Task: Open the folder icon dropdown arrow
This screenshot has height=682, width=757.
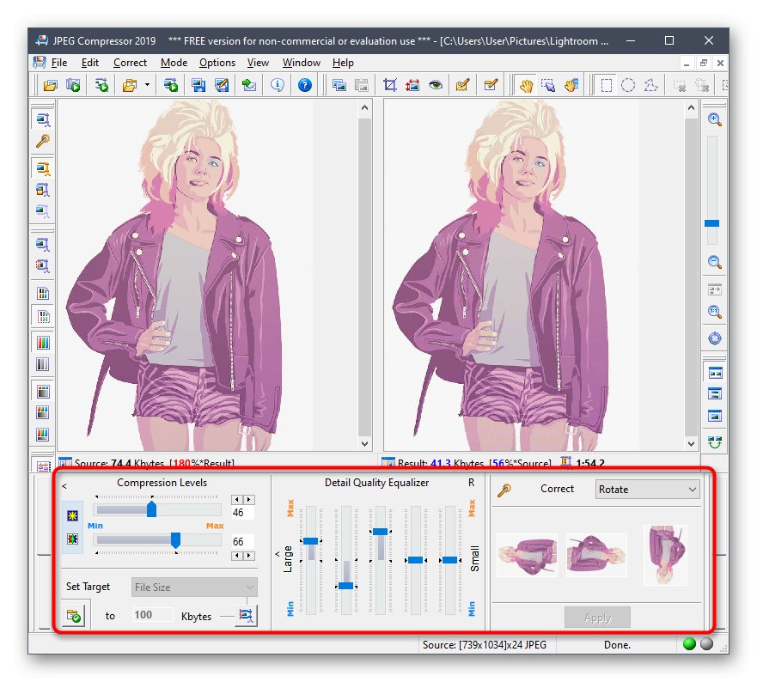Action: click(147, 85)
